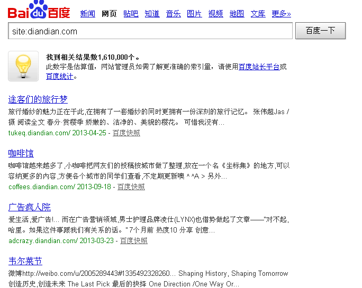This screenshot has height=288, width=362.
Task: Focus the search box containing site:diandian.com
Action: 150,31
